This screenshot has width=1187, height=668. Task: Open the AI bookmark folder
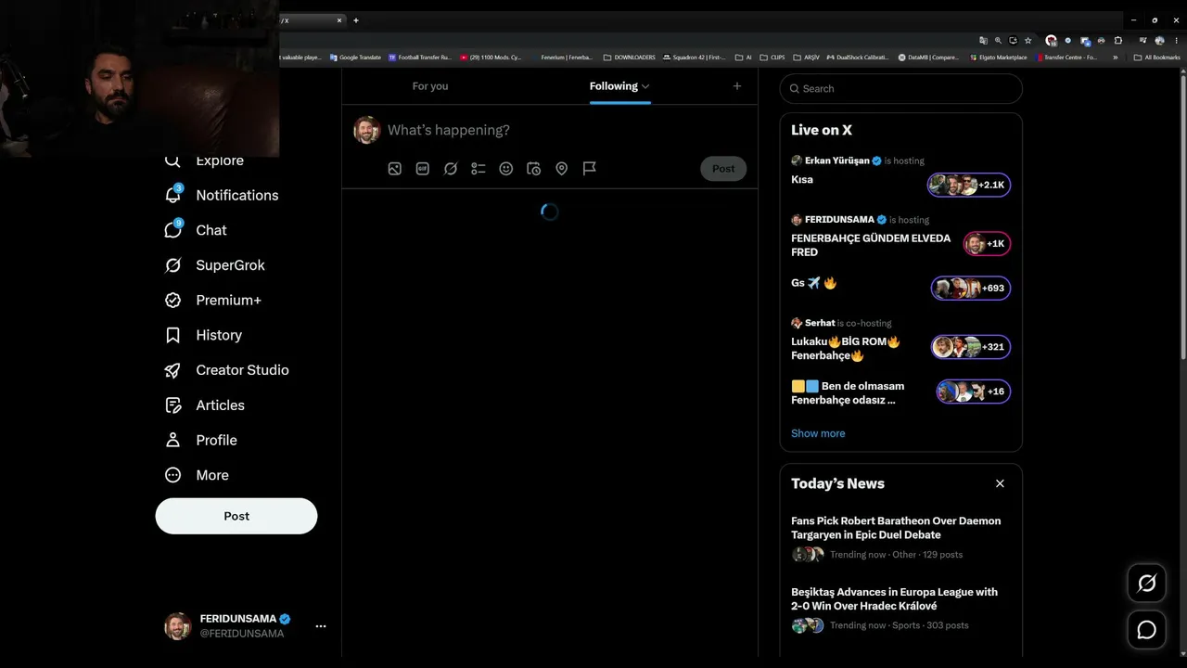click(x=744, y=58)
